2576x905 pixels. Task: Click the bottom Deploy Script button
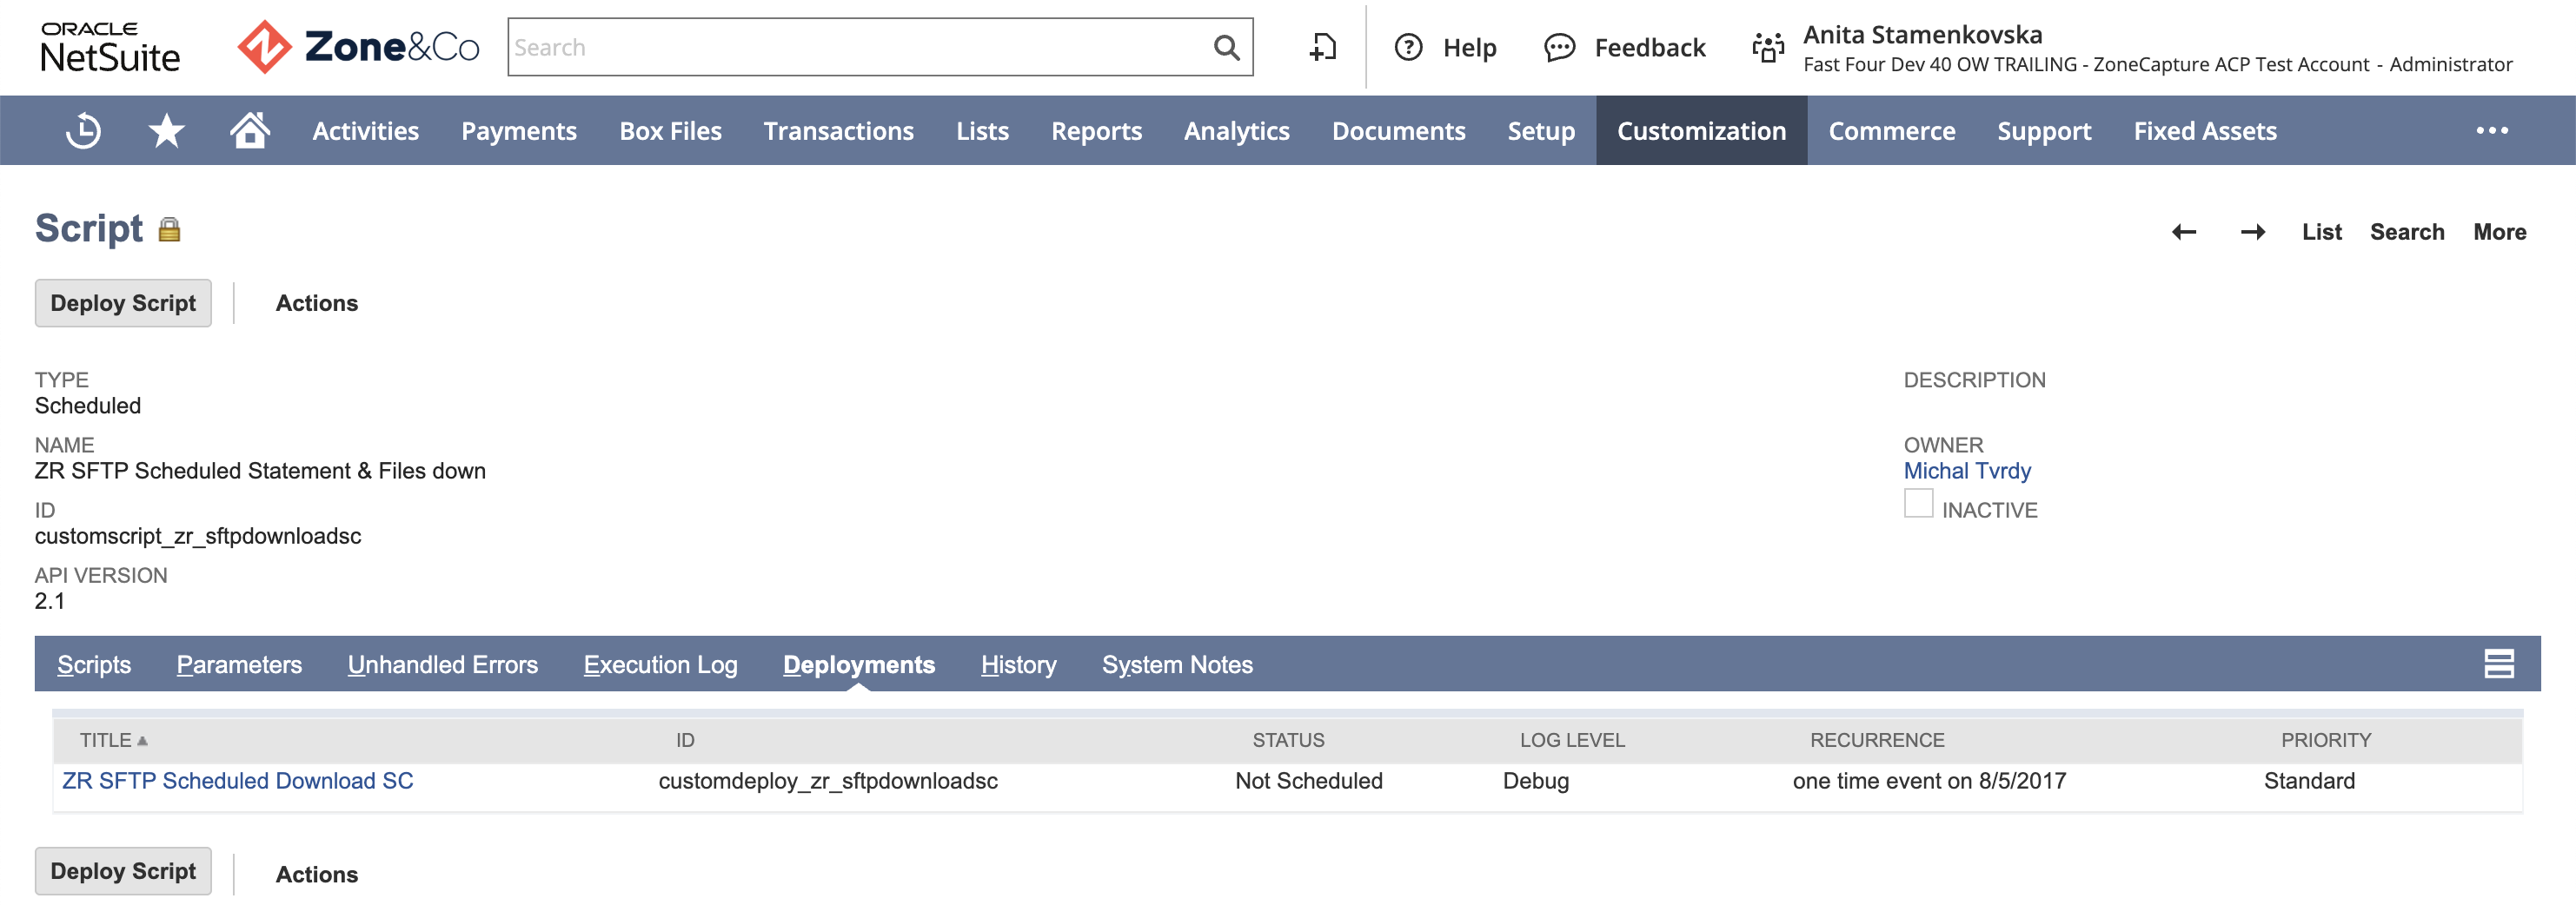(x=123, y=871)
